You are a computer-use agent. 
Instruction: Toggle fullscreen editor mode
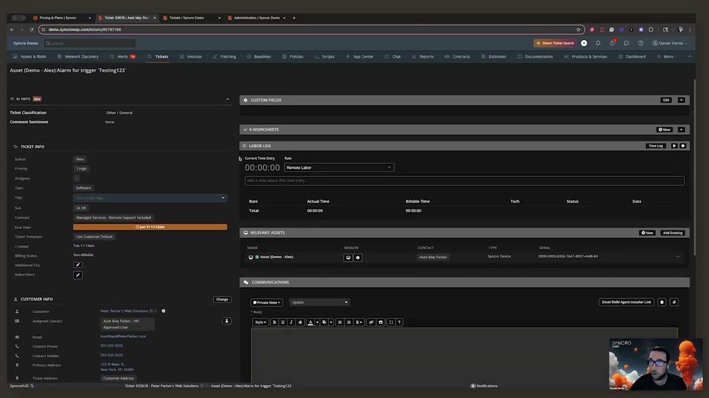pyautogui.click(x=391, y=322)
